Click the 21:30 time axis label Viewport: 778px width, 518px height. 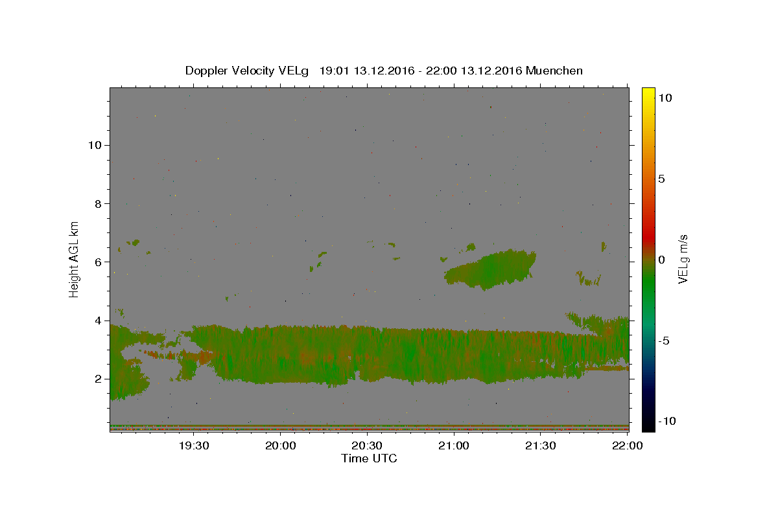540,446
